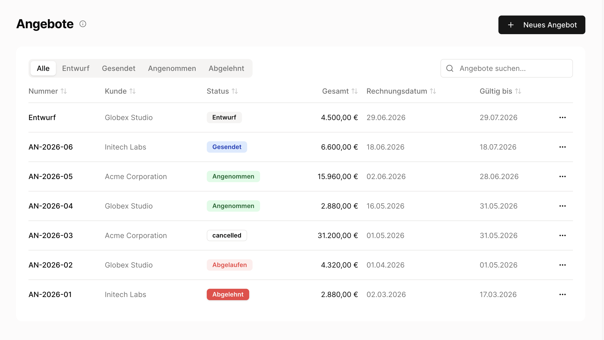Click the invoice date 29.06.2026
Screen dimensions: 604x340
[x=386, y=117]
